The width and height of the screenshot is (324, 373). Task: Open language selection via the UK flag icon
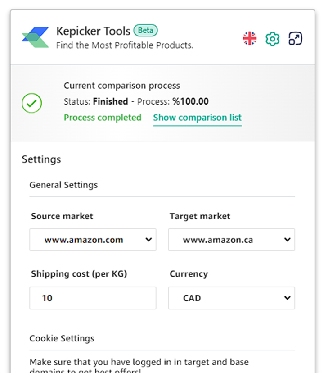pyautogui.click(x=249, y=38)
